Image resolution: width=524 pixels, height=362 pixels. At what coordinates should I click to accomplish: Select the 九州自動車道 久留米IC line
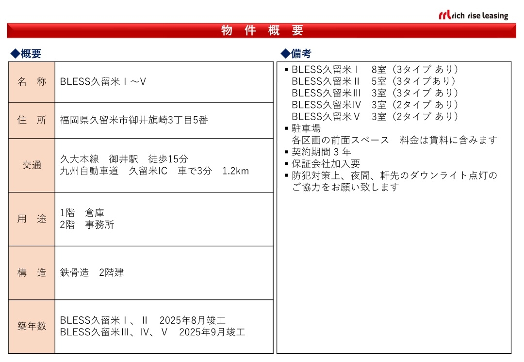[x=154, y=171]
